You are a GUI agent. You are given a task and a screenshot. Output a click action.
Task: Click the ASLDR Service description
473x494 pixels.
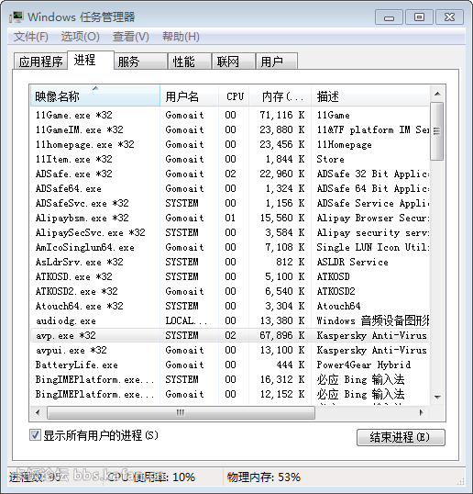coord(352,262)
